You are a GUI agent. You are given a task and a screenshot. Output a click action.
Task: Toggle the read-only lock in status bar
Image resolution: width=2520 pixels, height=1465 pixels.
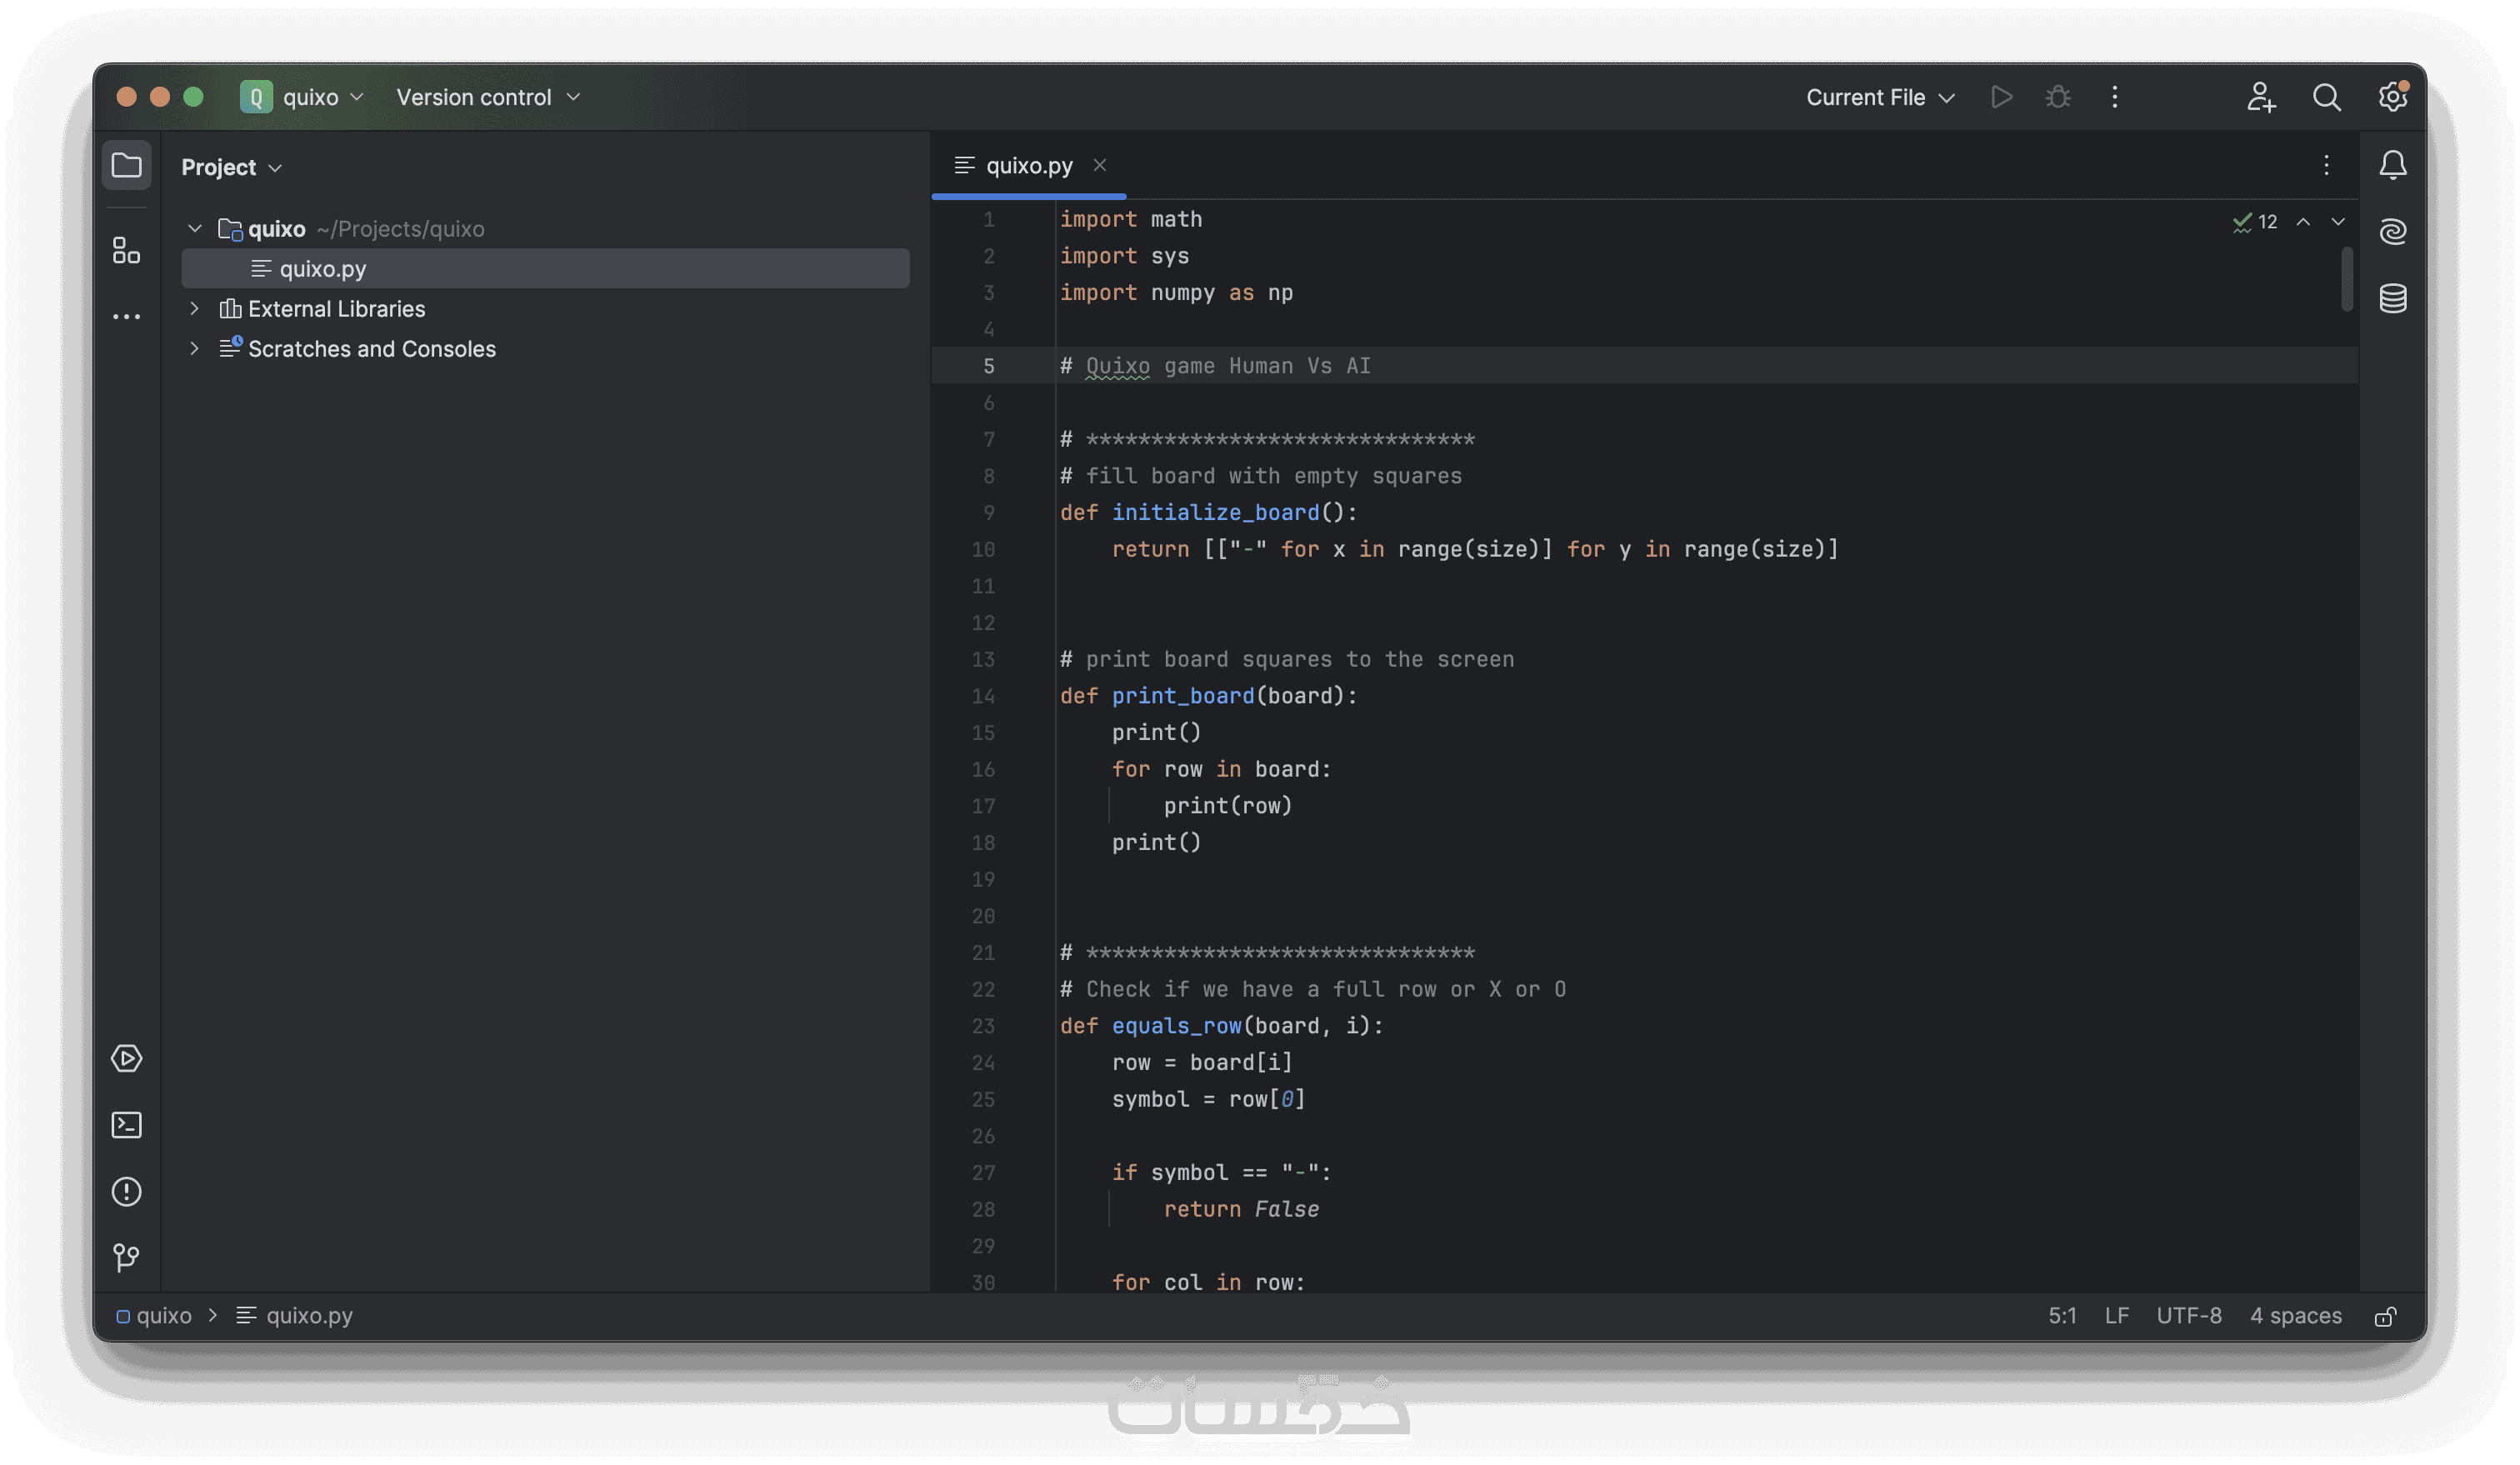tap(2385, 1316)
